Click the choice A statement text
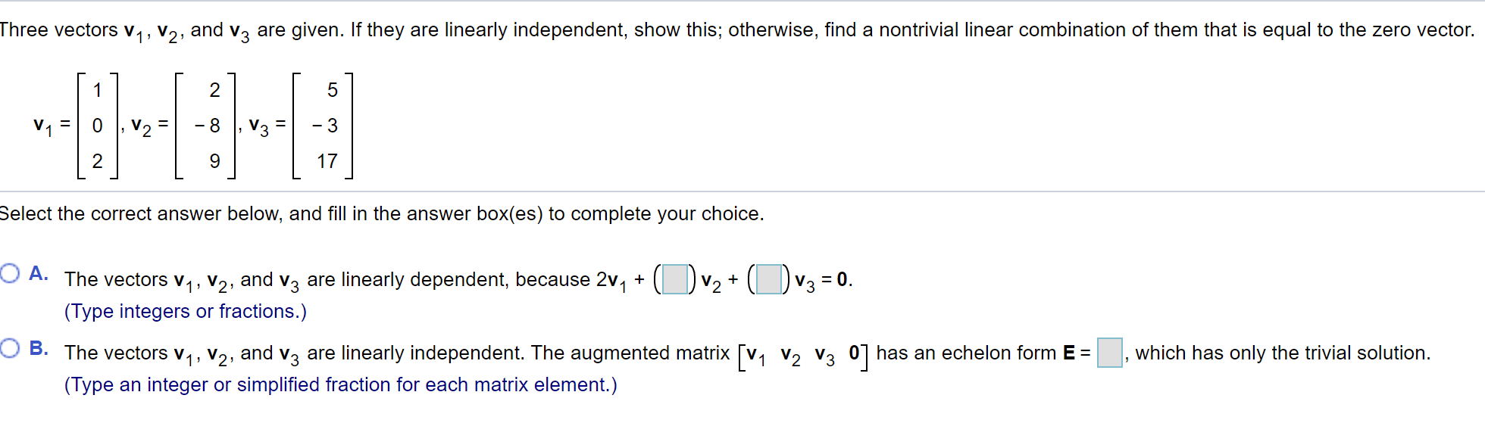 (303, 278)
